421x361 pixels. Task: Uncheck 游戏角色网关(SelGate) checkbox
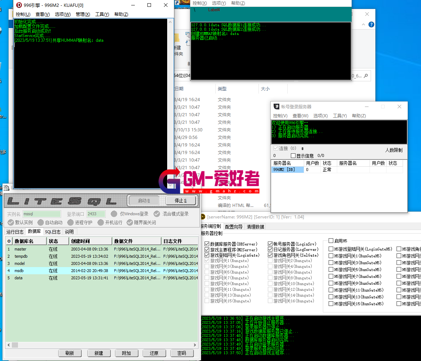click(x=270, y=255)
